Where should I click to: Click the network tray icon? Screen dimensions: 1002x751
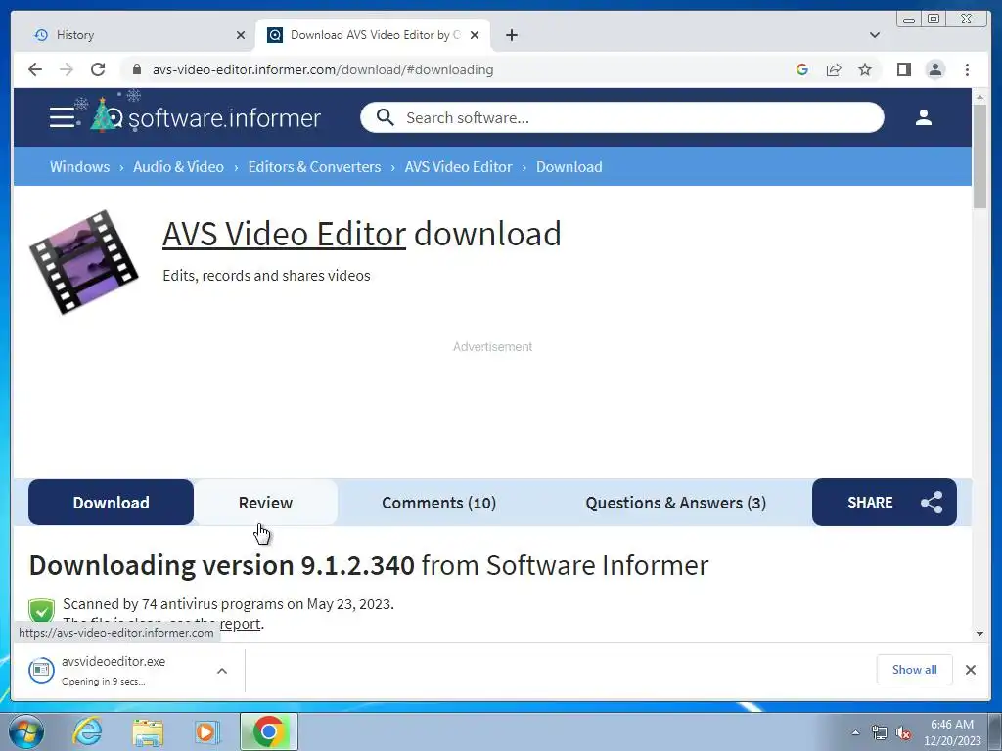(880, 732)
